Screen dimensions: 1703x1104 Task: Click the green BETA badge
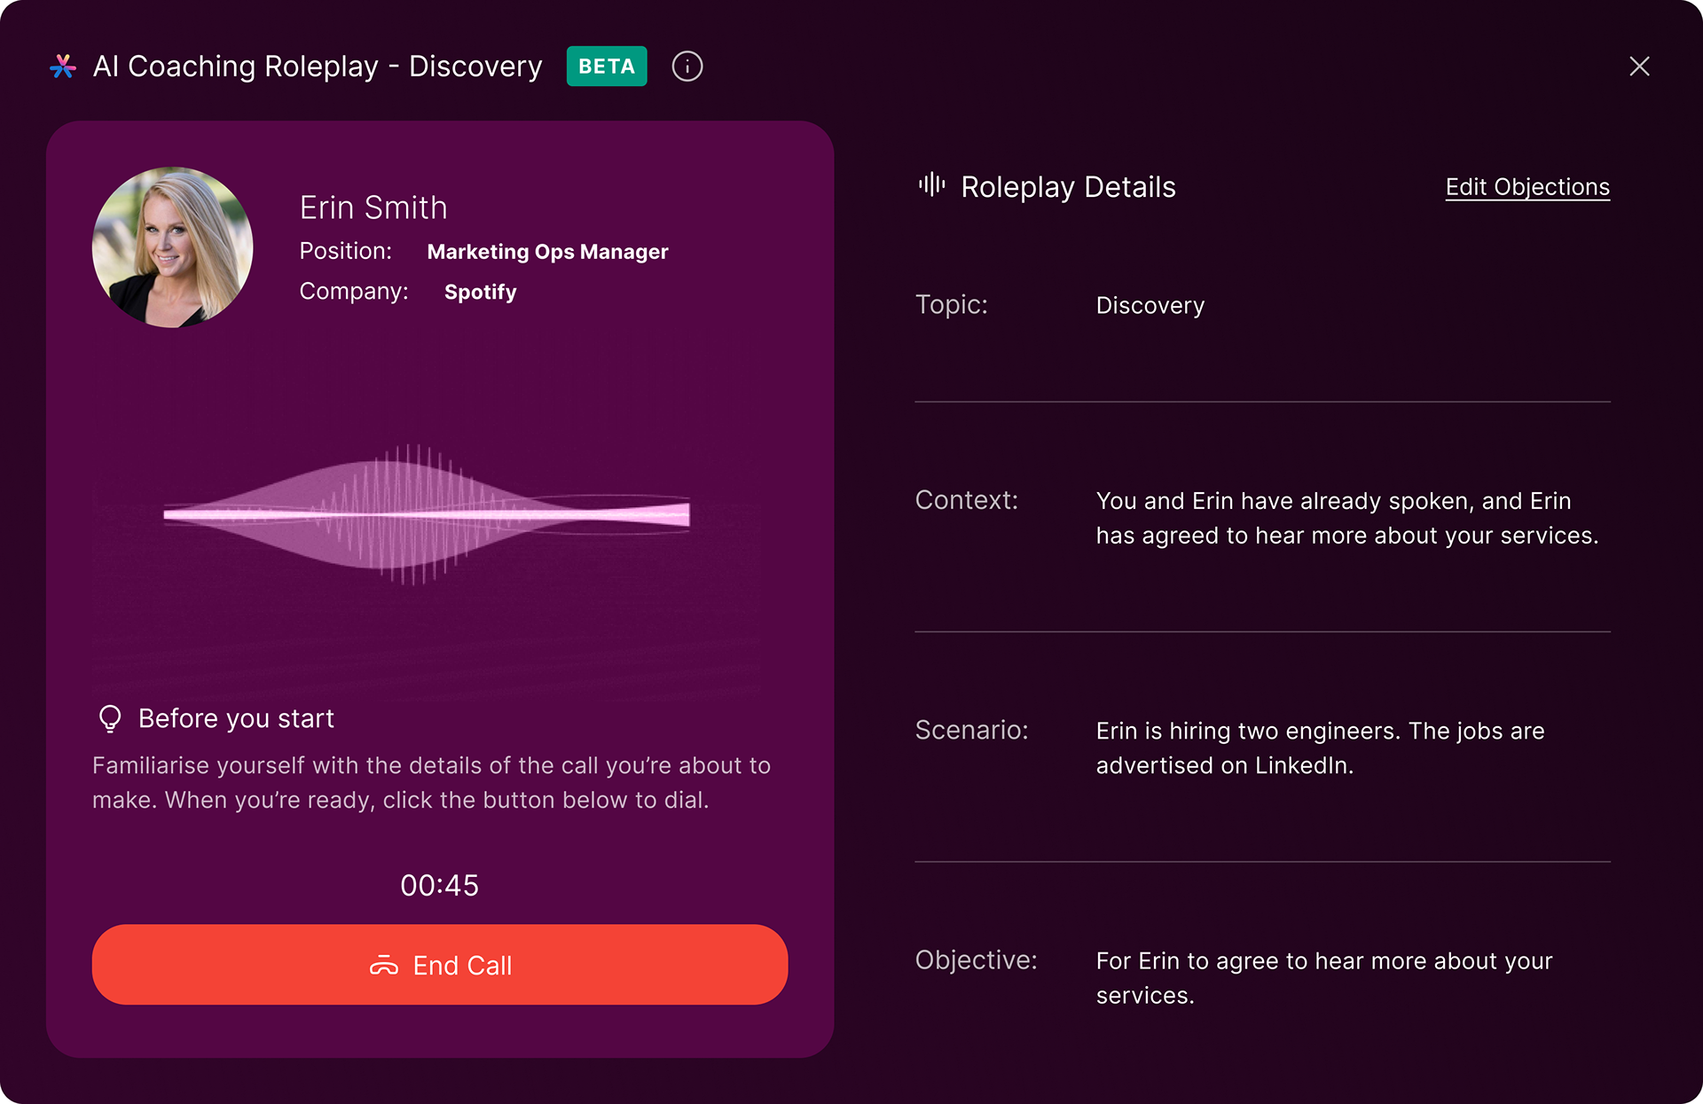click(607, 67)
